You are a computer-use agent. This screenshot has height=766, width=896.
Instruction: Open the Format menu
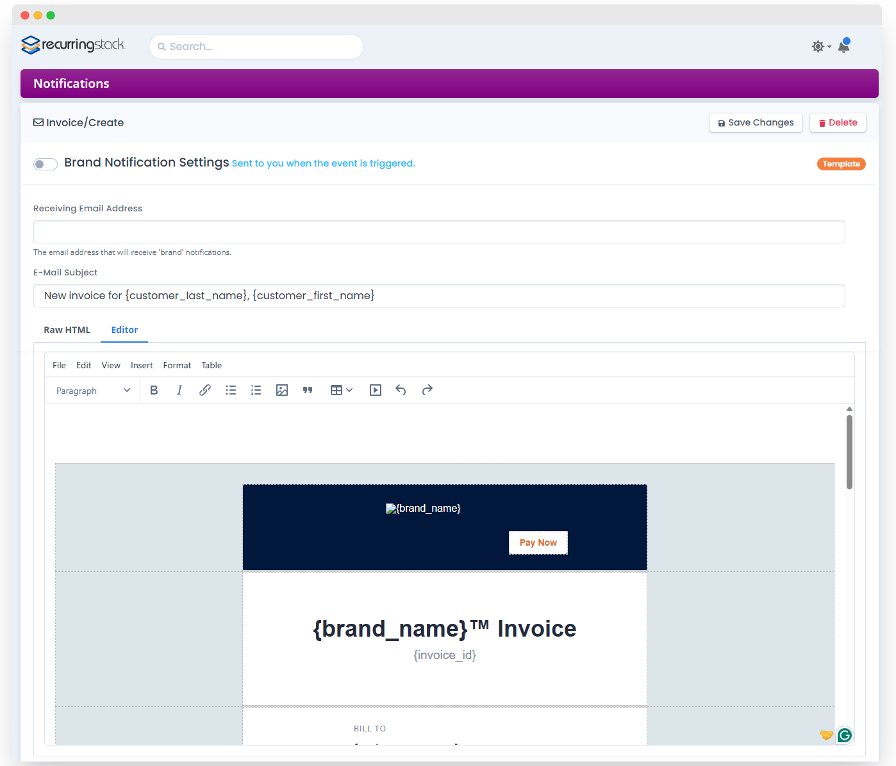[x=177, y=365]
